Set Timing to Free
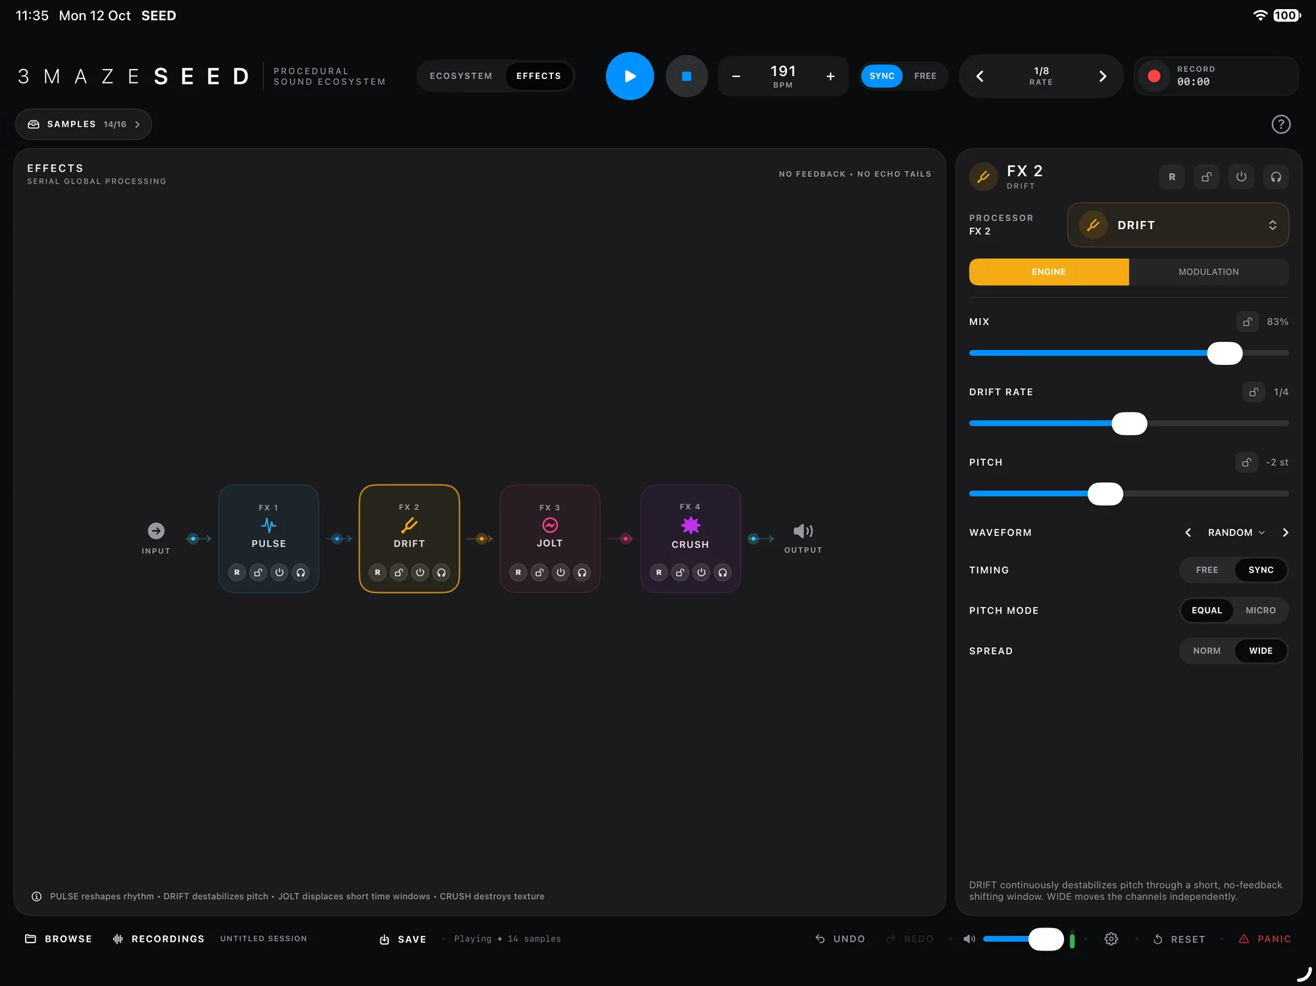This screenshot has height=986, width=1316. coord(1207,570)
